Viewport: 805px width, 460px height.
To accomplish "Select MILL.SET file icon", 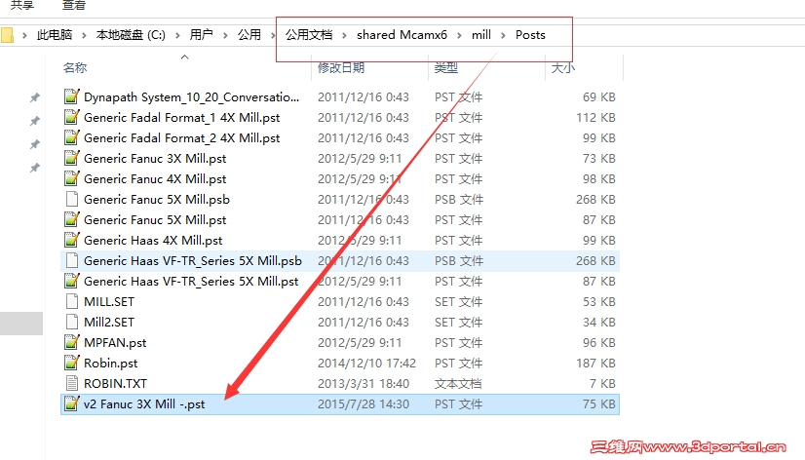I will 72,301.
